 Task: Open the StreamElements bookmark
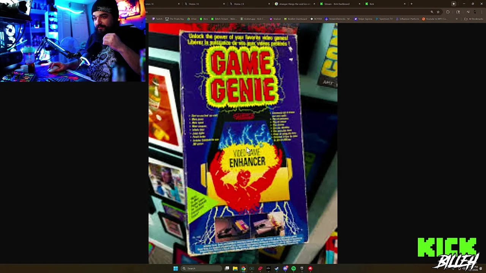click(x=338, y=19)
